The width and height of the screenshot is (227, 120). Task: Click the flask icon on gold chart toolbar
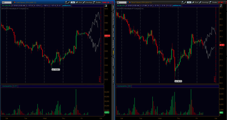pyautogui.click(x=66, y=2)
